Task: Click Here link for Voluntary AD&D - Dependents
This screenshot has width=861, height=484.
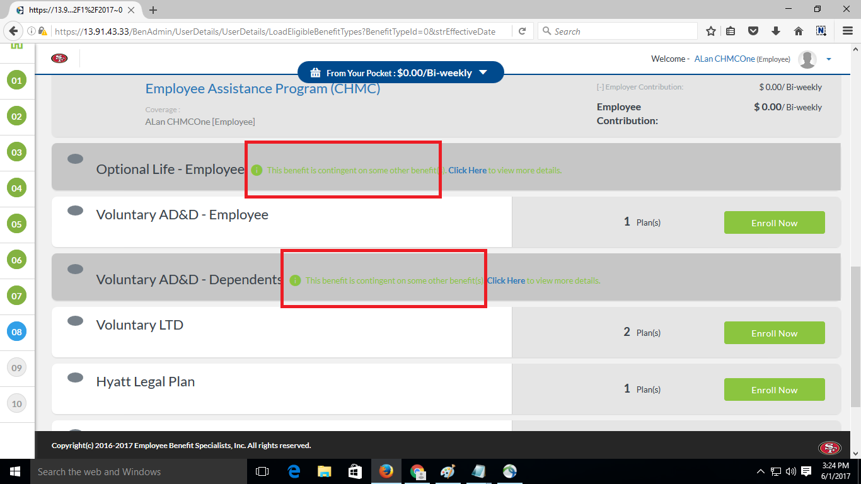Action: pyautogui.click(x=506, y=280)
